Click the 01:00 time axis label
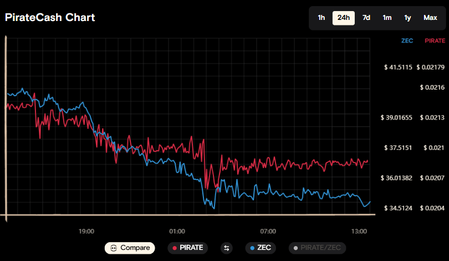Viewport: 449px width, 261px height. pos(177,231)
